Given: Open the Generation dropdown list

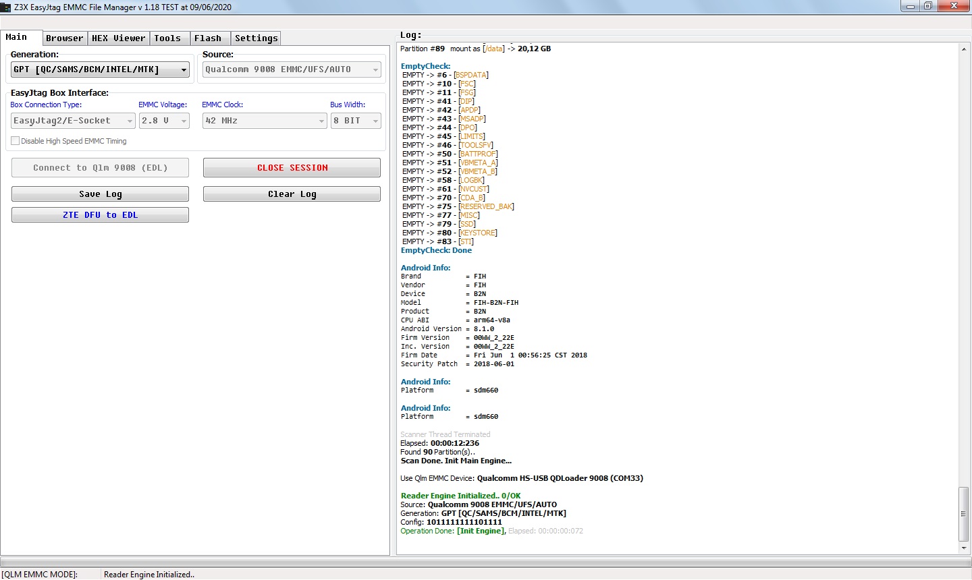Looking at the screenshot, I should (184, 69).
